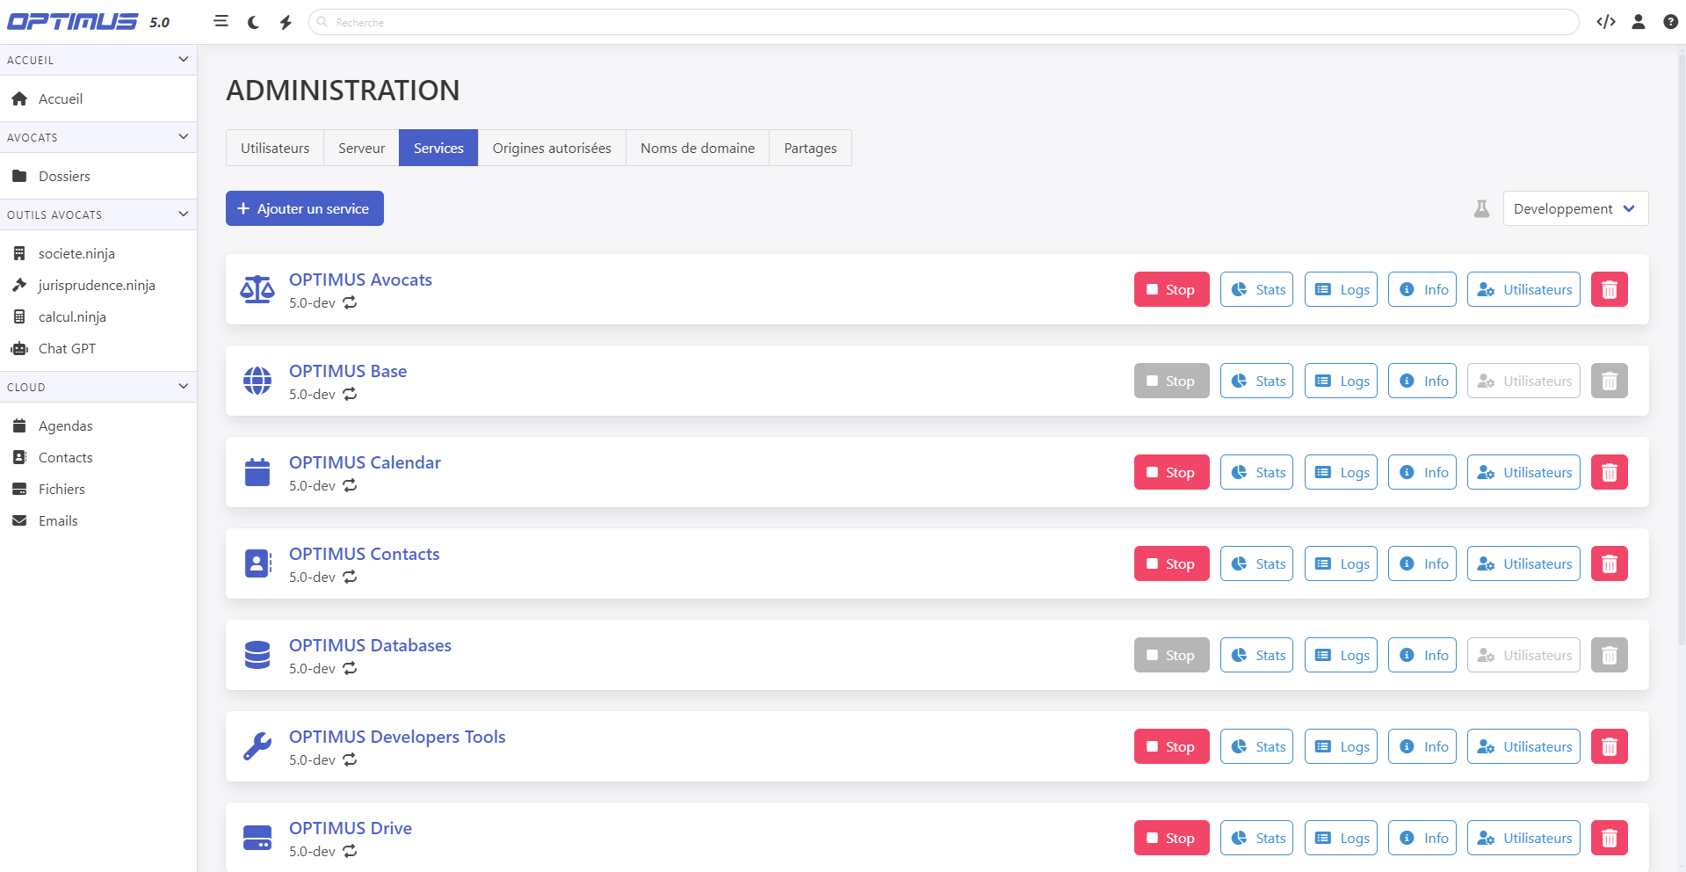
Task: Refresh version icon for OPTIMUS Drive
Action: tap(350, 851)
